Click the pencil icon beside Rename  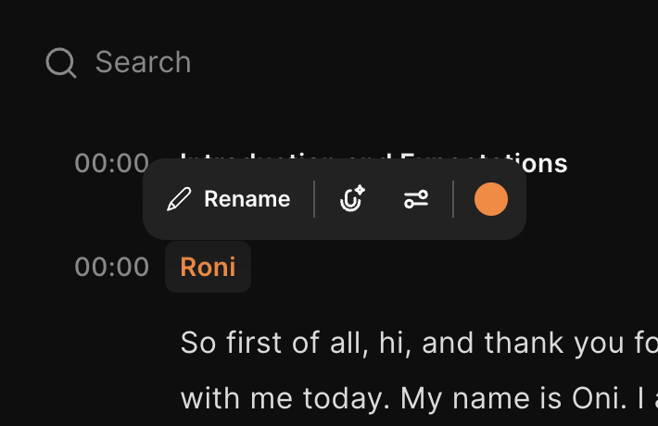point(179,199)
